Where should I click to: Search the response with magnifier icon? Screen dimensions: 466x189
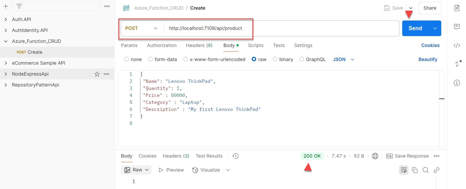click(x=426, y=170)
